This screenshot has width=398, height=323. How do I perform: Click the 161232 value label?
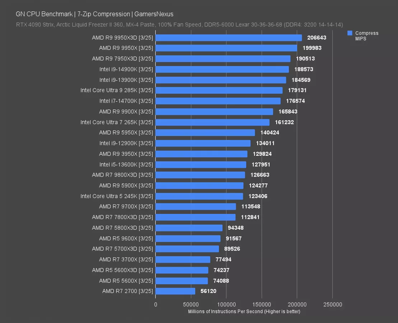tap(284, 122)
